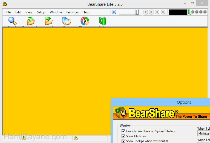Open the Uploads view from the toolbar
210x143 pixels.
49,21
